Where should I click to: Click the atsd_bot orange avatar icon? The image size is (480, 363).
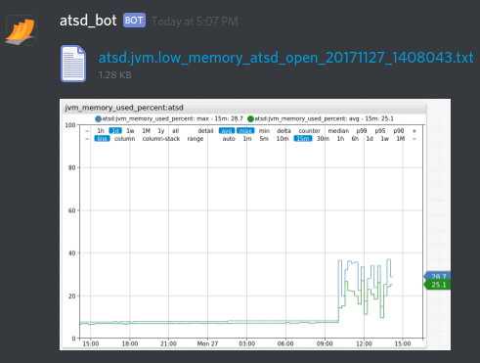tap(21, 31)
